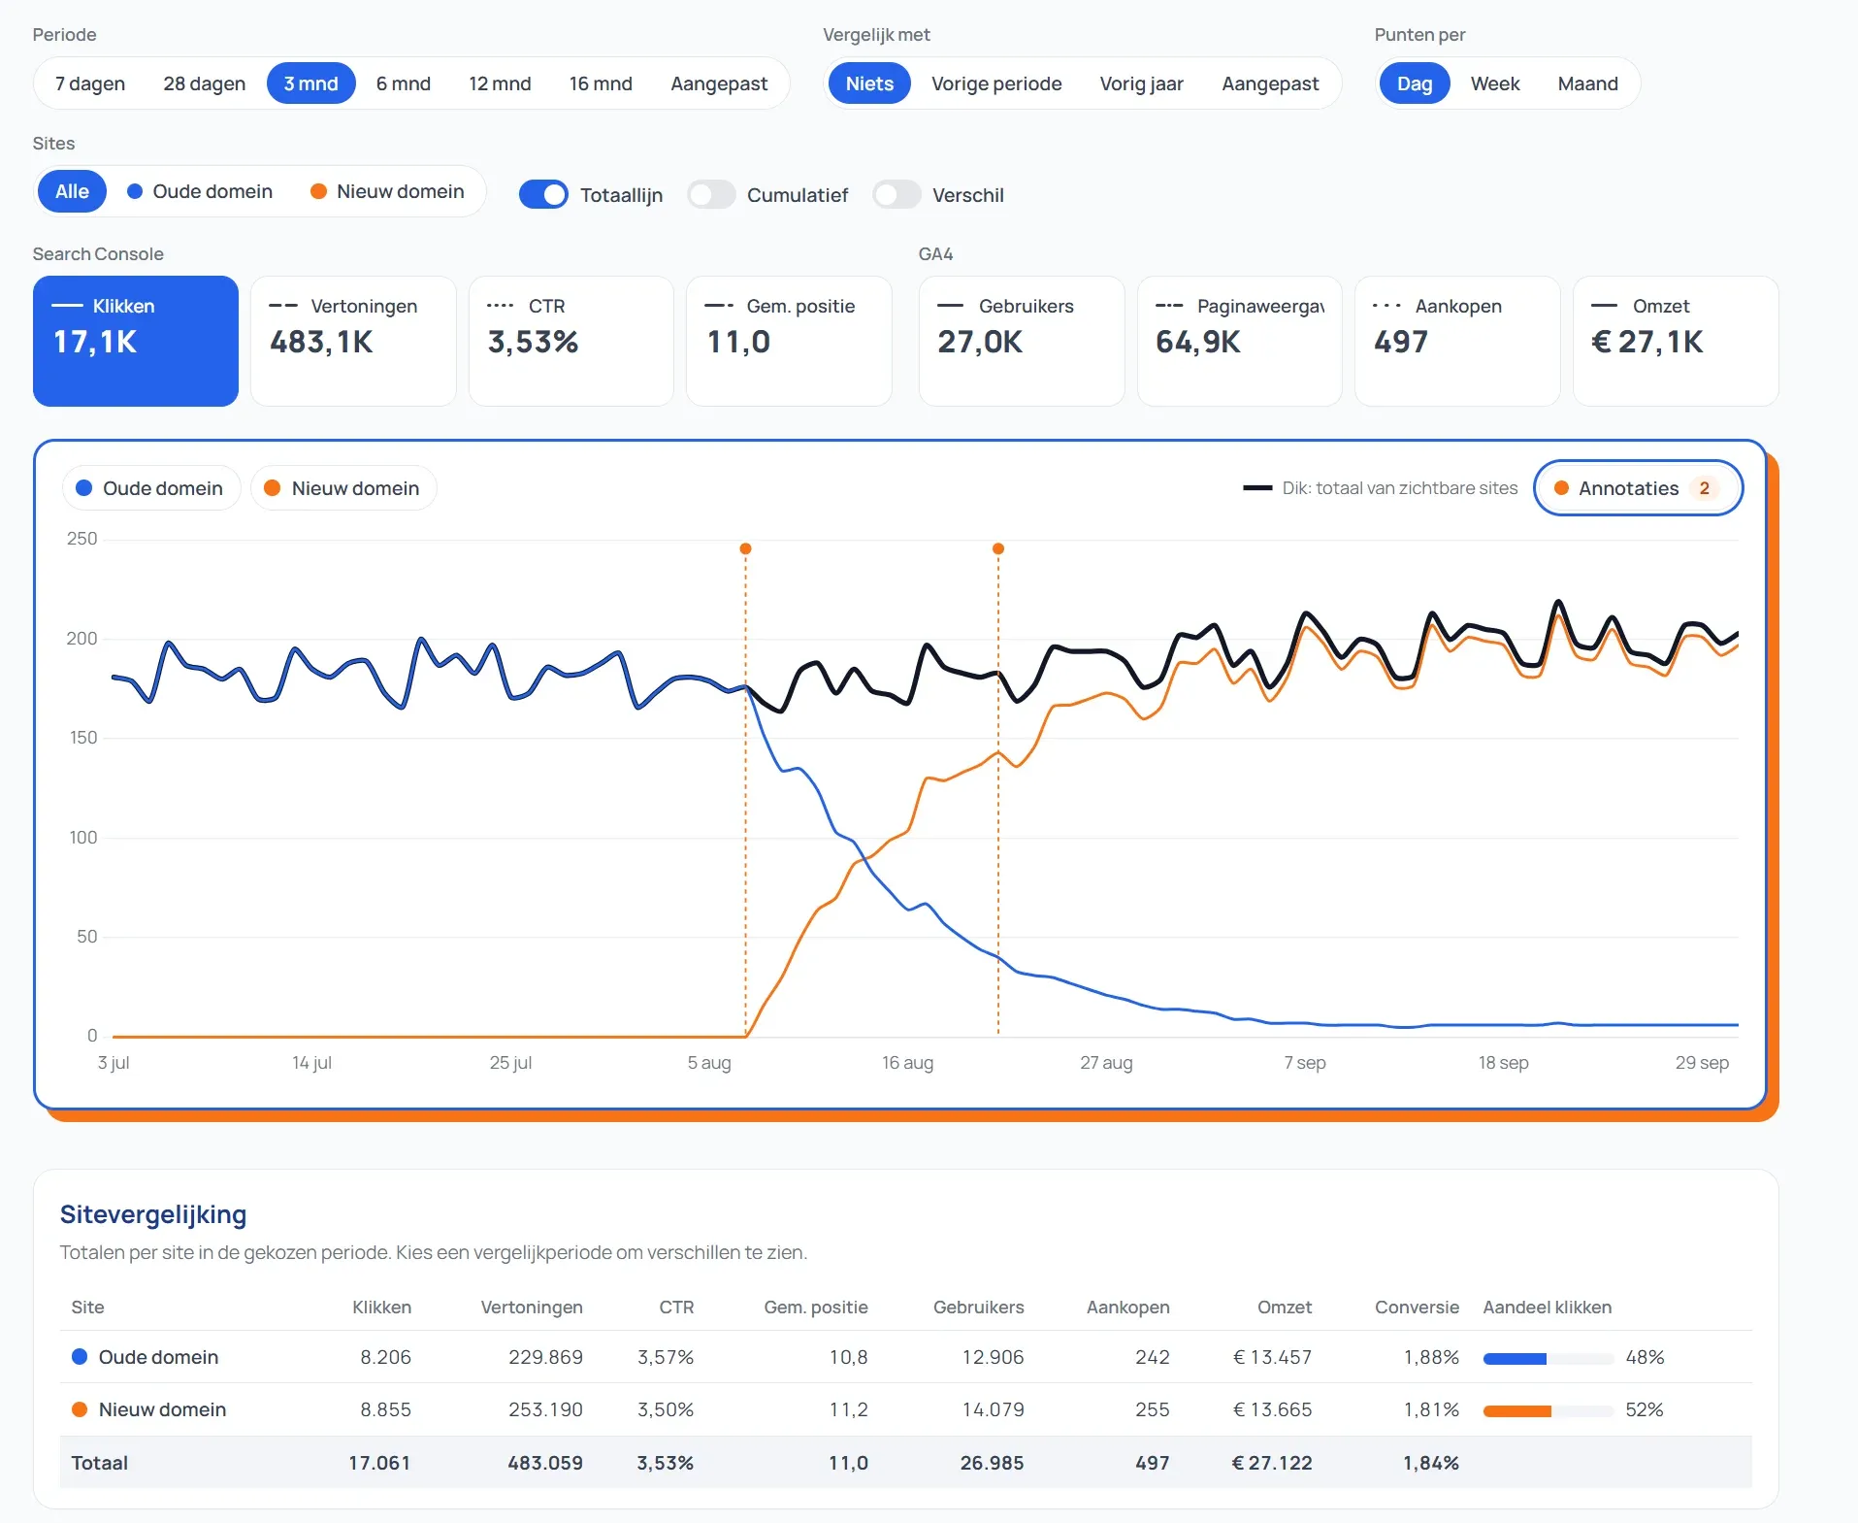Select Alle sites filter
Viewport: 1858px width, 1523px height.
[72, 191]
